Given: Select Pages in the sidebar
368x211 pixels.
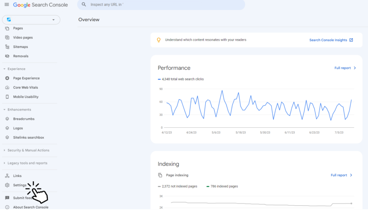Looking at the screenshot, I should 18,28.
